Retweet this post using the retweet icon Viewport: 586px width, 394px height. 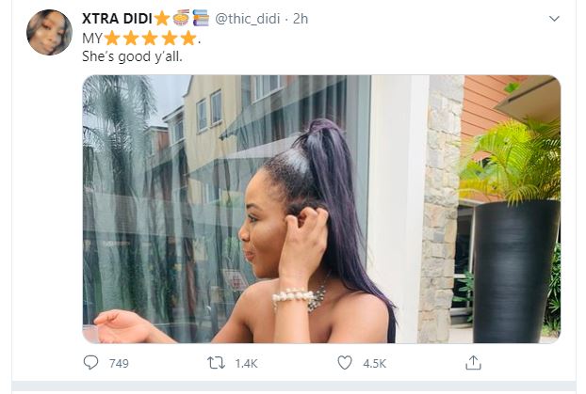click(218, 362)
